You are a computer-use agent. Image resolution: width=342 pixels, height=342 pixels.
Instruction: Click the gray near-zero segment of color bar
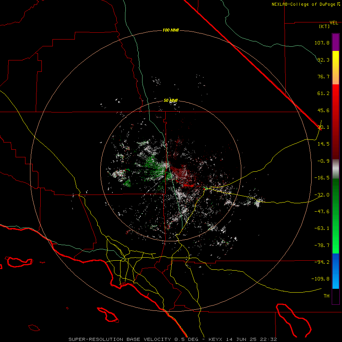point(336,169)
